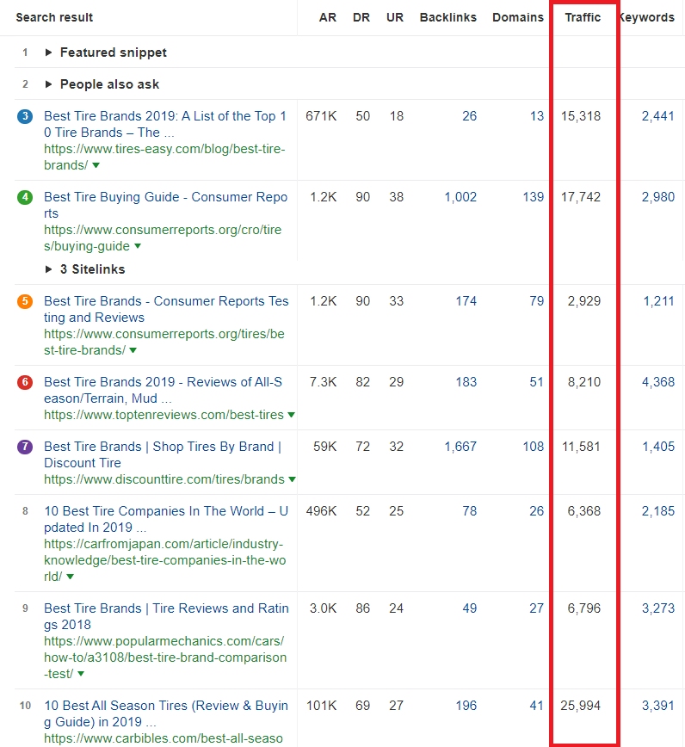Screen dimensions: 685x747
Task: Click the Keywords column header
Action: click(647, 17)
